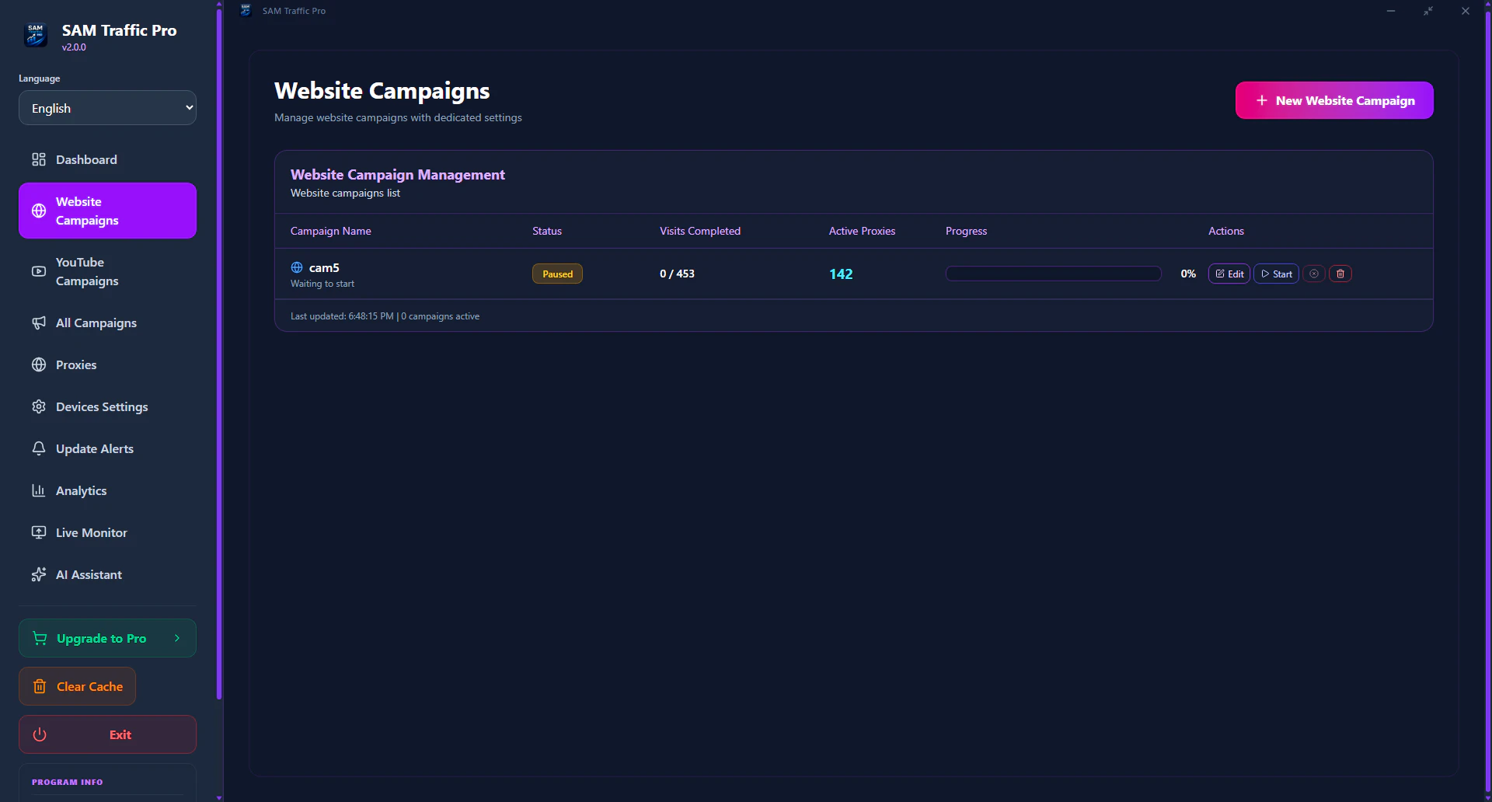
Task: Launch the AI Assistant sparkles icon
Action: [40, 574]
